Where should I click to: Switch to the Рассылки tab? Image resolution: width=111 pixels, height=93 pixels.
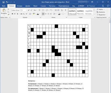click(x=52, y=6)
